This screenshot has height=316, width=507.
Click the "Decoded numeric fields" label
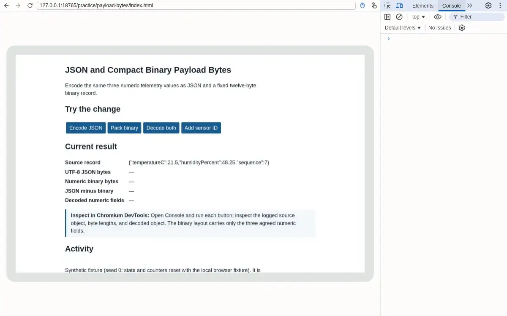(x=95, y=200)
